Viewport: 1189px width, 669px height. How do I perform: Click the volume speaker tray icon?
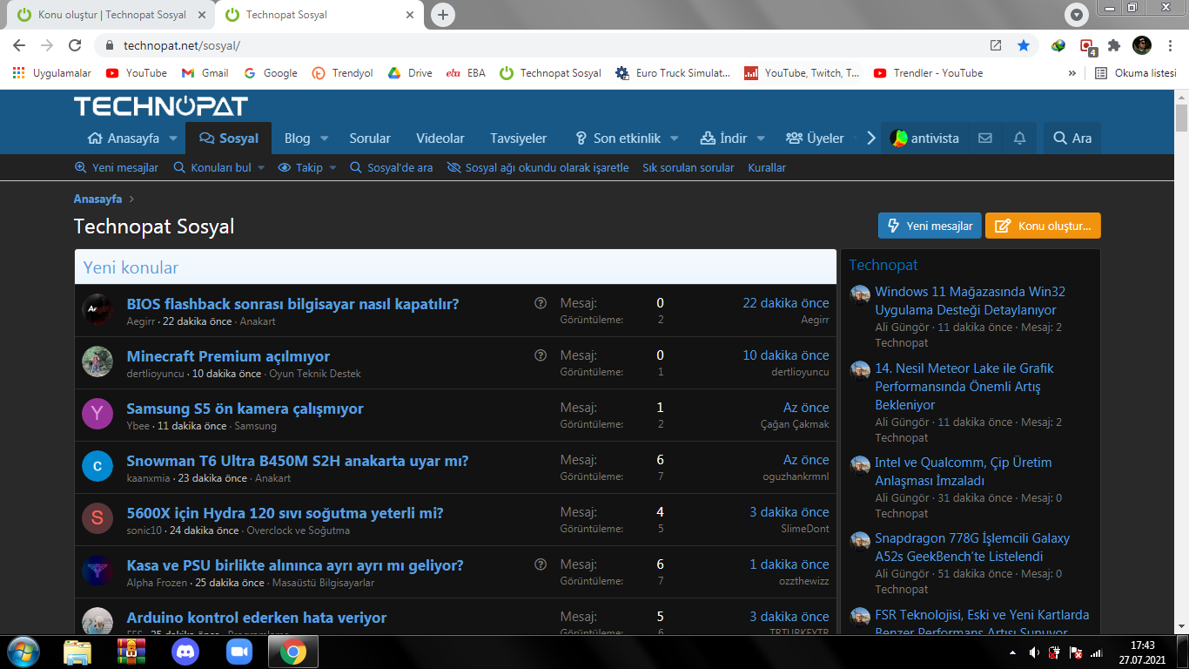(x=1034, y=652)
